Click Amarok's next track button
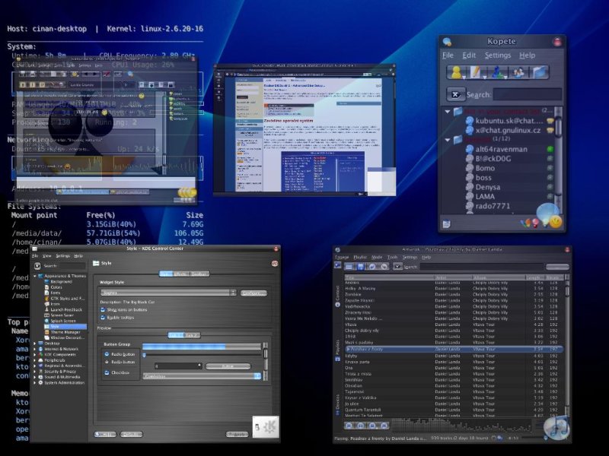This screenshot has width=609, height=456. point(384,426)
